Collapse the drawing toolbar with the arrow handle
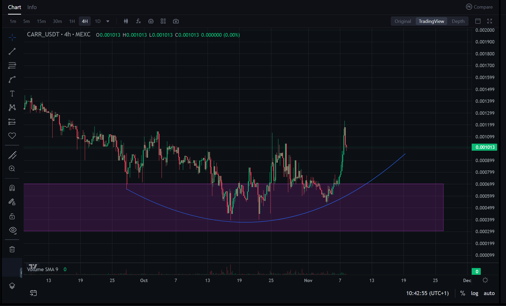Image resolution: width=506 pixels, height=306 pixels. click(22, 272)
